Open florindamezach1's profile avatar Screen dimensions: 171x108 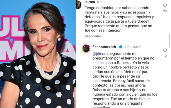(x=86, y=48)
